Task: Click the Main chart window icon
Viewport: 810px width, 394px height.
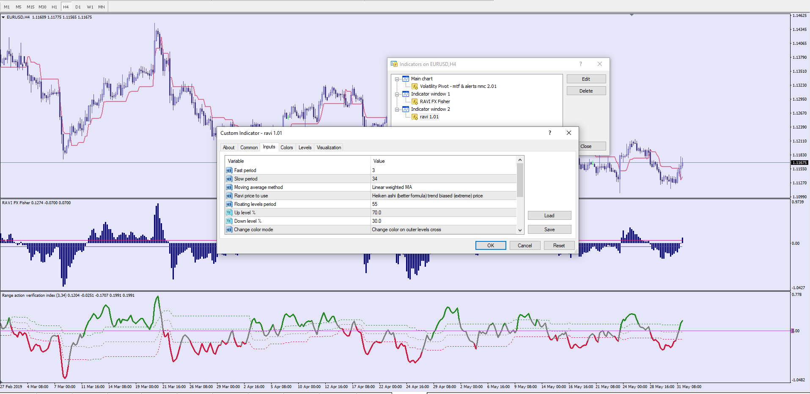Action: click(406, 79)
